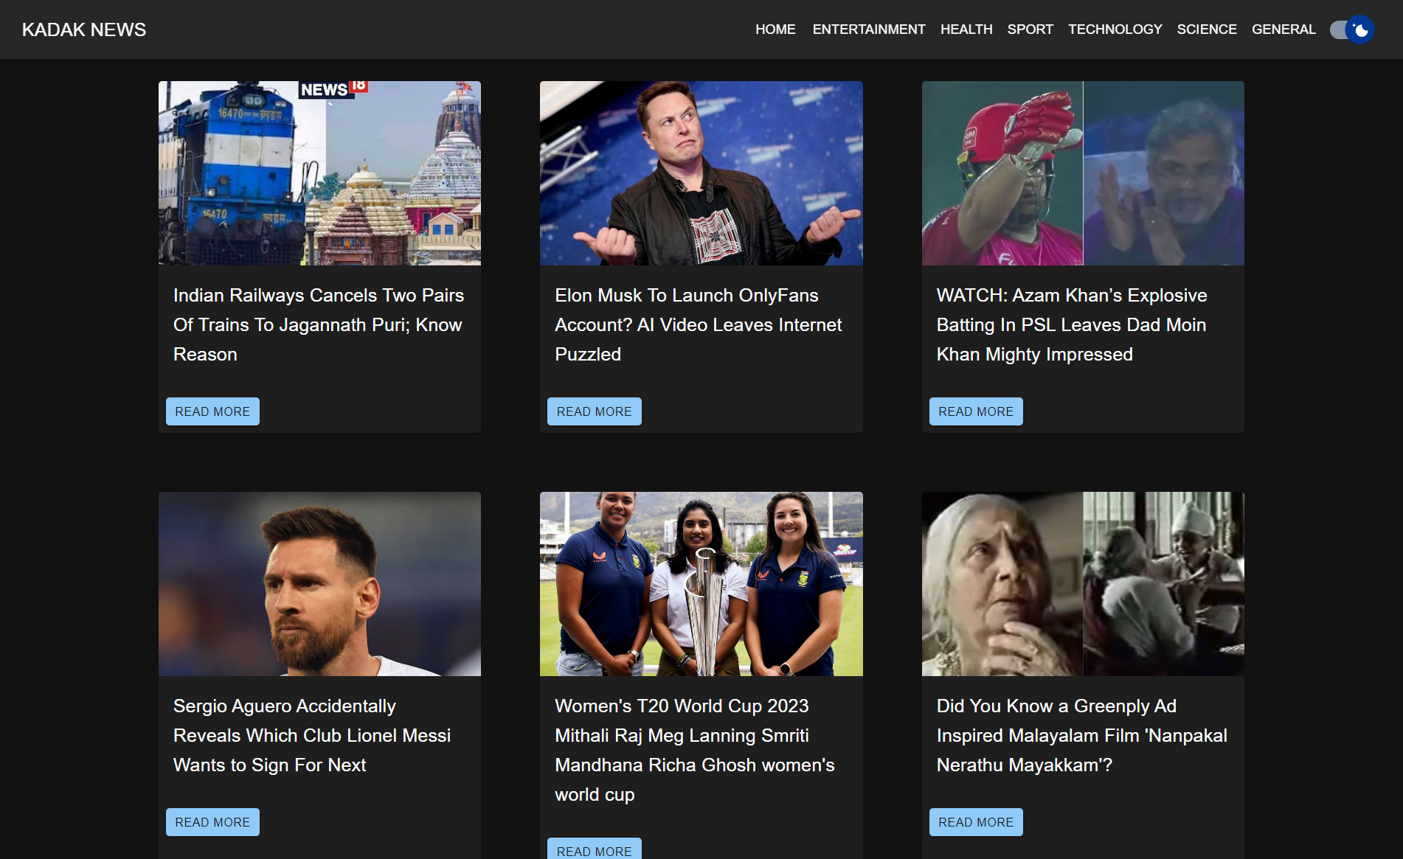The width and height of the screenshot is (1403, 859).
Task: Toggle the dark mode switch
Action: (1351, 29)
